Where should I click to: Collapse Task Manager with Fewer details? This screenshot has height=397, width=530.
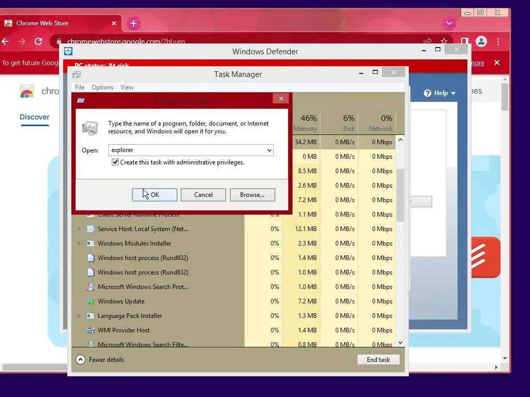point(100,360)
